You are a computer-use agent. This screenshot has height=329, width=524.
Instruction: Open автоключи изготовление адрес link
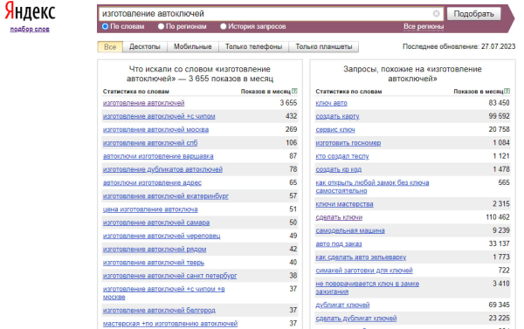pyautogui.click(x=152, y=182)
